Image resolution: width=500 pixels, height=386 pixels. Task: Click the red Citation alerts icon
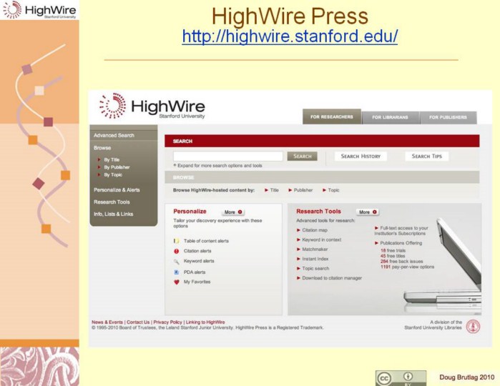[x=176, y=251]
